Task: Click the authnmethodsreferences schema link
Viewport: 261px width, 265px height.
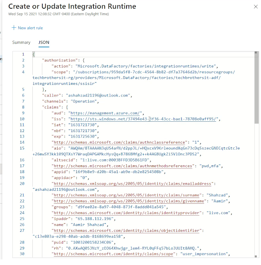Action: (x=123, y=166)
